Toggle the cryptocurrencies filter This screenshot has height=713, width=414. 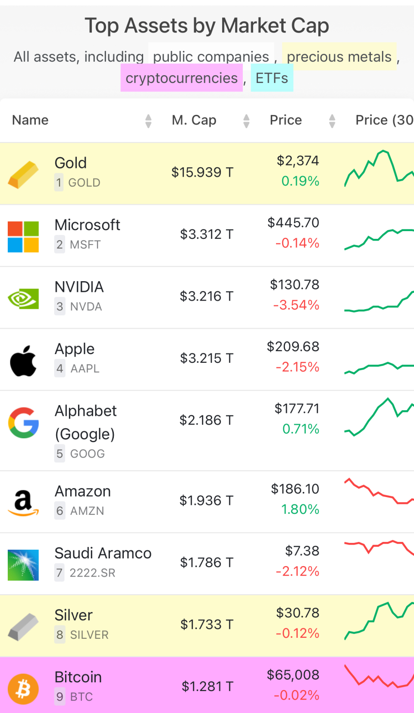(182, 78)
